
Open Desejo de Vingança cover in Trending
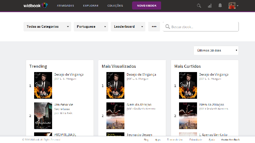click(x=43, y=85)
